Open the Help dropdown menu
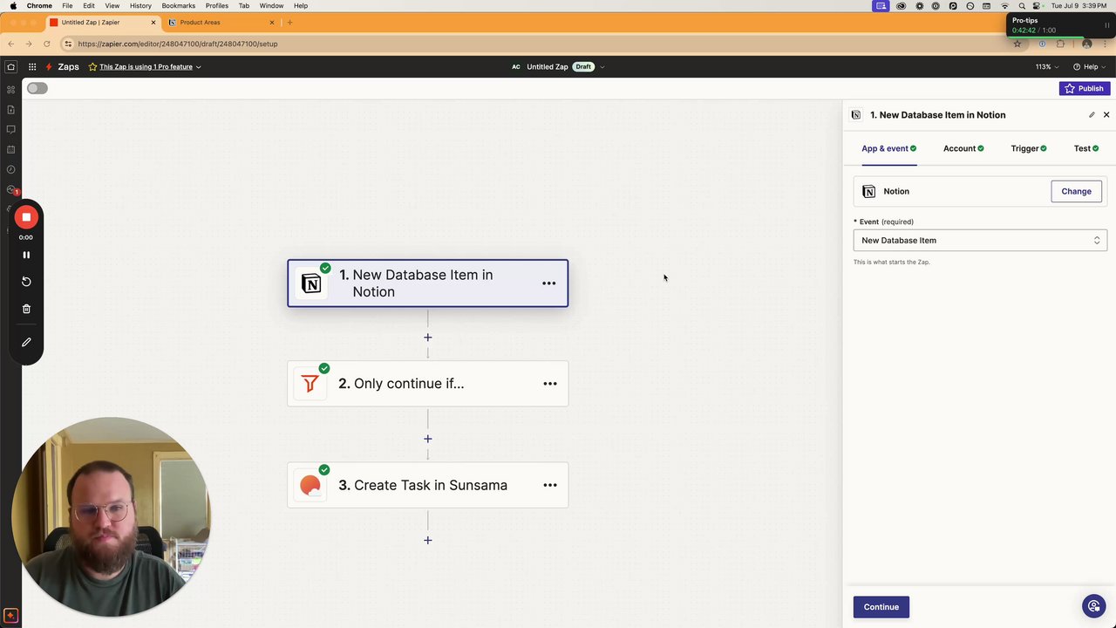1116x628 pixels. click(x=1089, y=66)
